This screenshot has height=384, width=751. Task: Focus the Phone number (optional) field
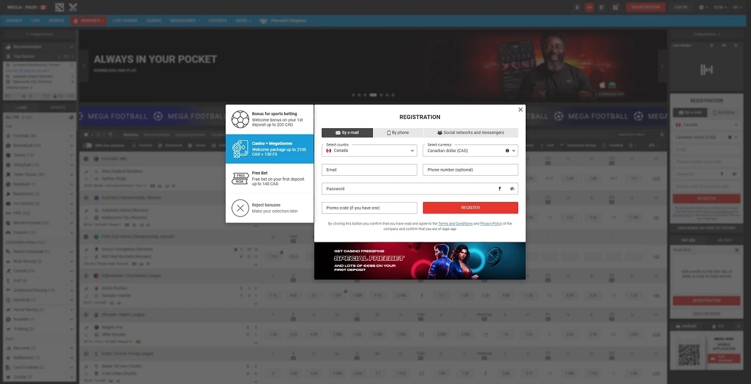tap(471, 169)
